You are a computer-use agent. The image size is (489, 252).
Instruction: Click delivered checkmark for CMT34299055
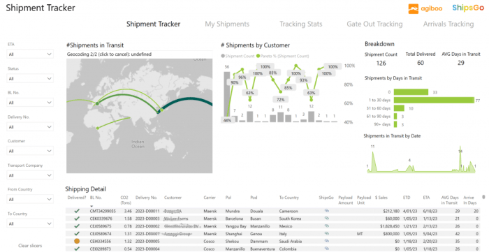pyautogui.click(x=77, y=212)
